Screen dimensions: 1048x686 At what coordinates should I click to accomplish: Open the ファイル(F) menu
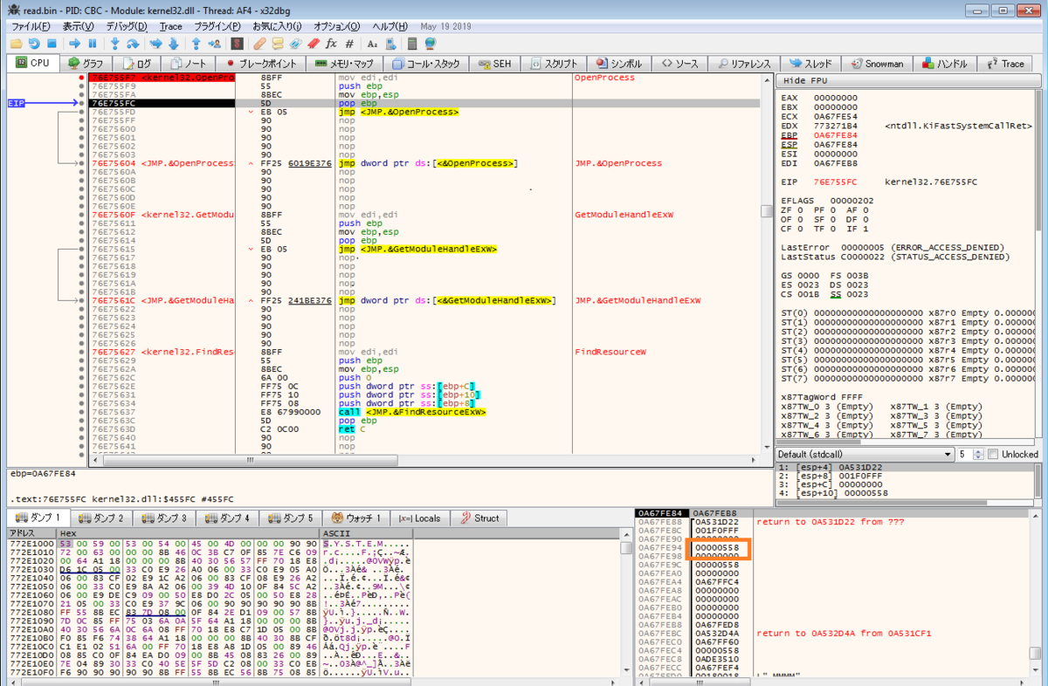30,26
